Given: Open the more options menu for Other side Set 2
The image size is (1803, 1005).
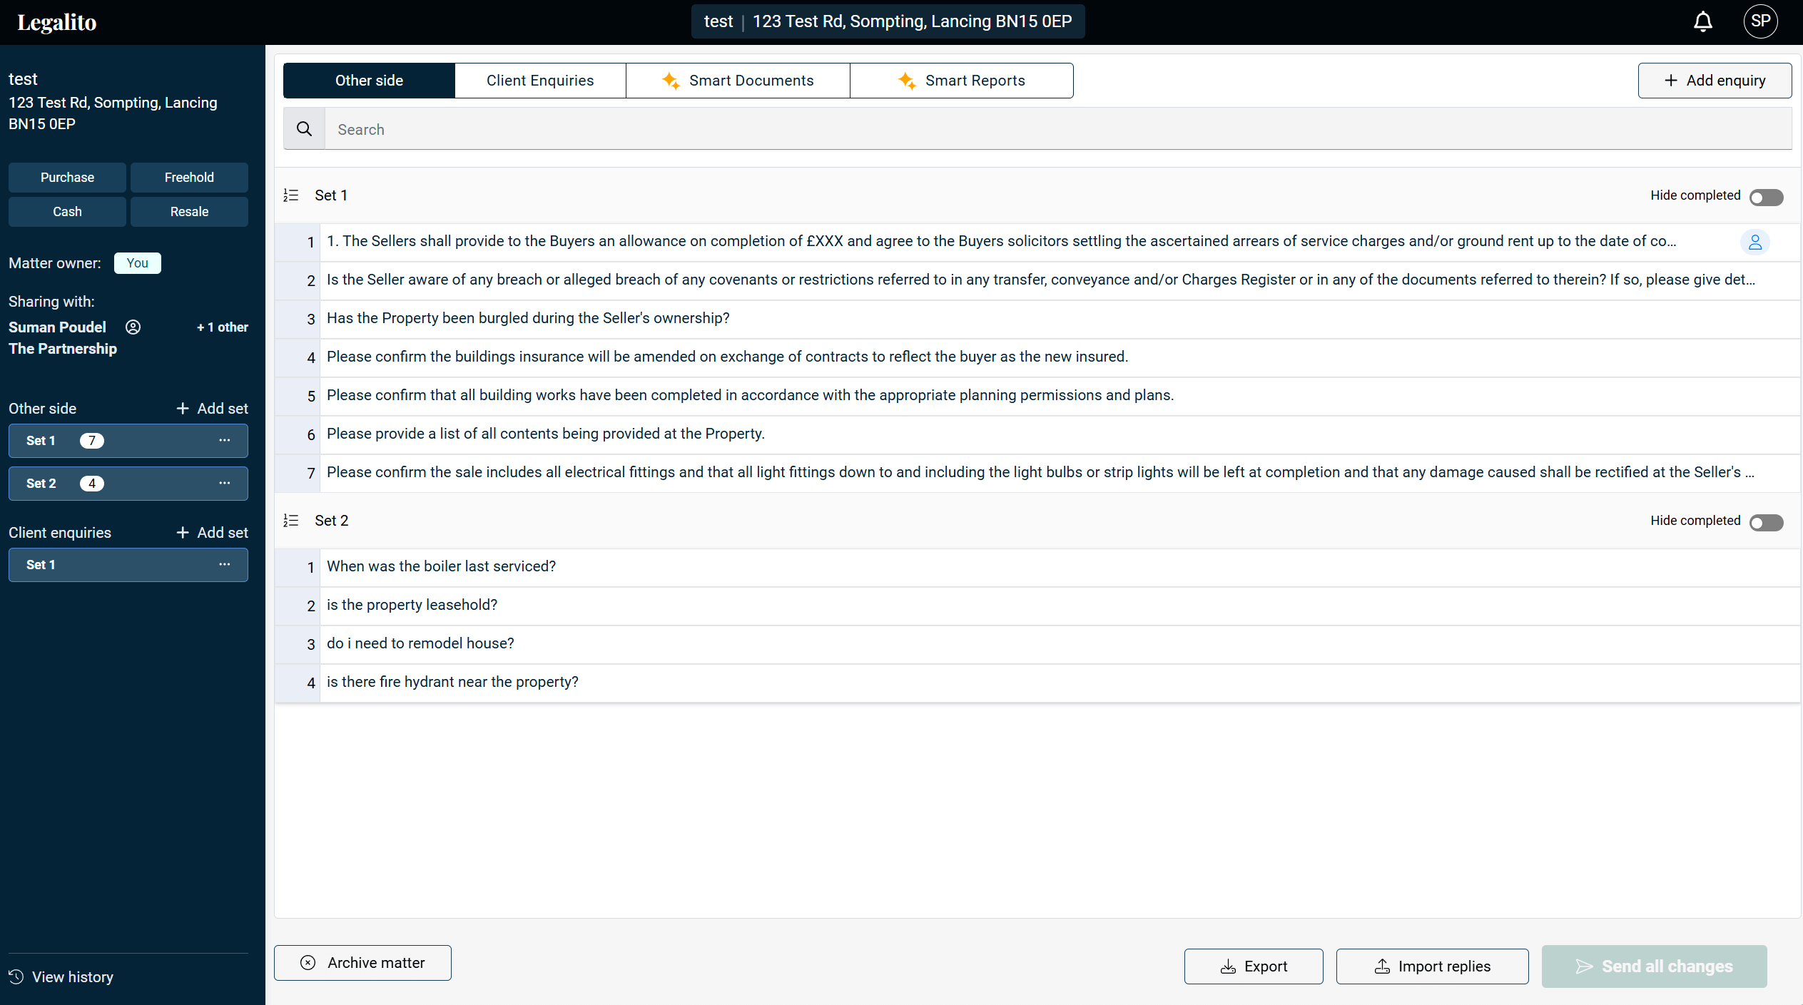Looking at the screenshot, I should (x=225, y=484).
